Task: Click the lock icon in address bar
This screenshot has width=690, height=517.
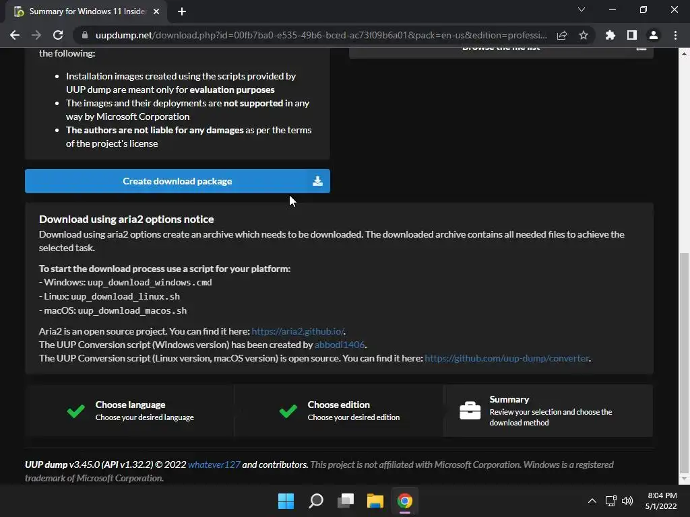Action: tap(85, 35)
